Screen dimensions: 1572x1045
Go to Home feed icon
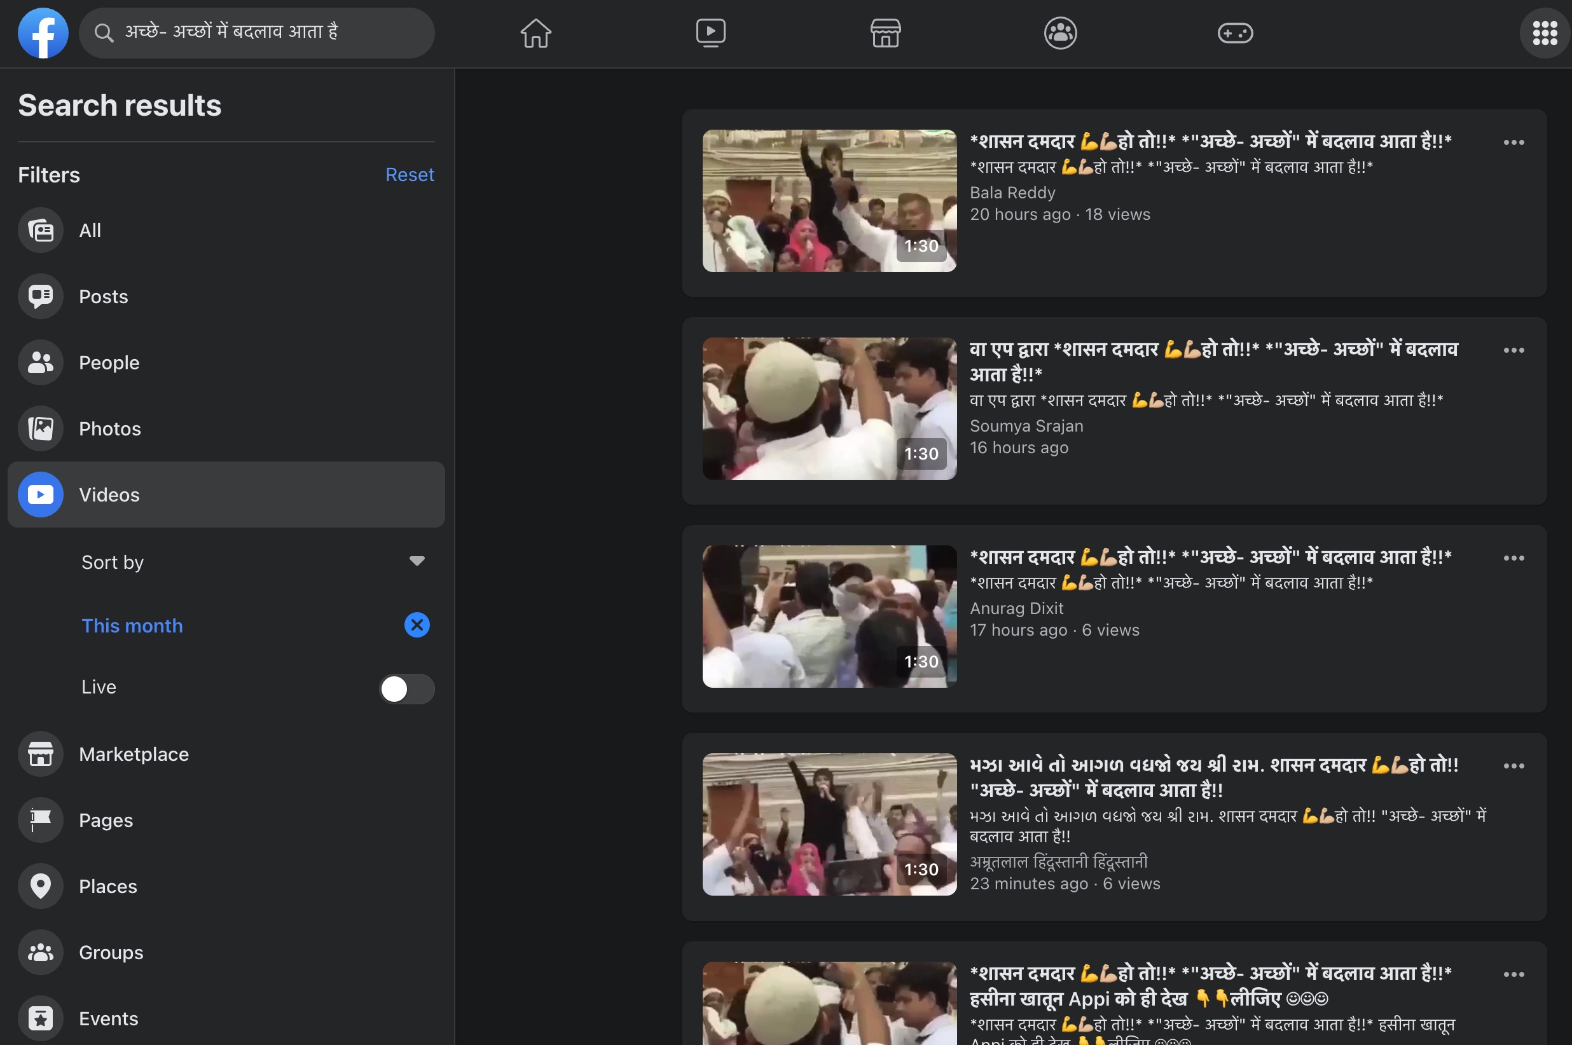point(536,32)
